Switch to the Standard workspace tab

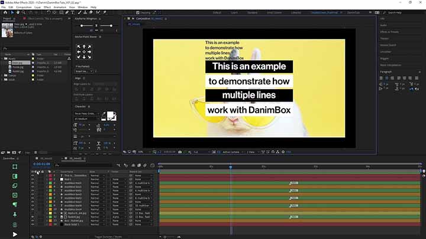[253, 13]
